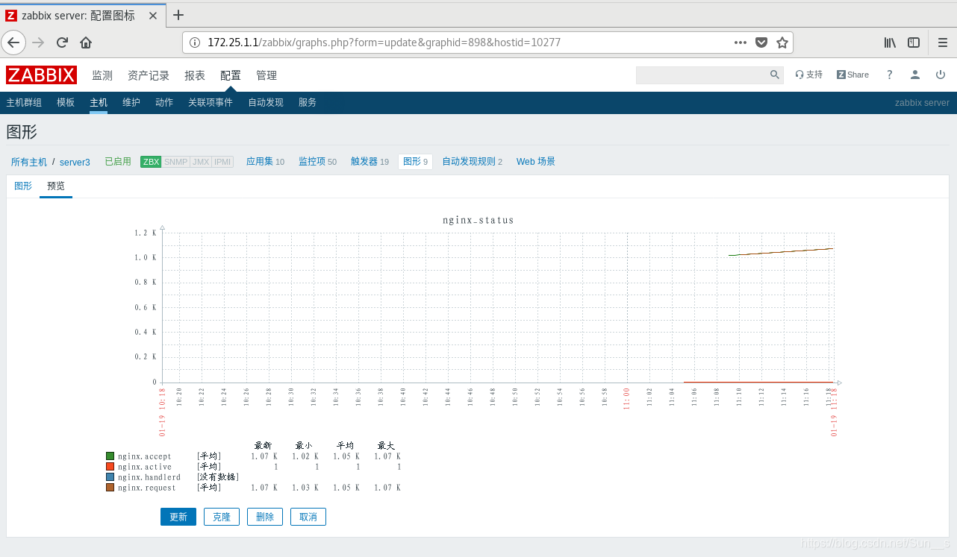Click blue nginx.handlerd legend swatch

coord(110,477)
